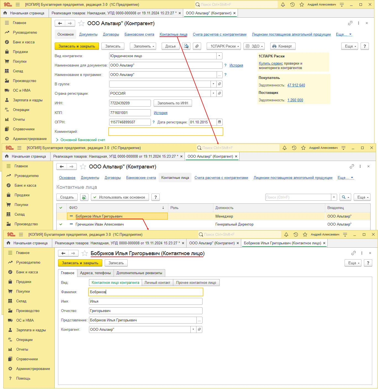Switch to Адреса, телефоны tab
This screenshot has width=378, height=389.
95,273
